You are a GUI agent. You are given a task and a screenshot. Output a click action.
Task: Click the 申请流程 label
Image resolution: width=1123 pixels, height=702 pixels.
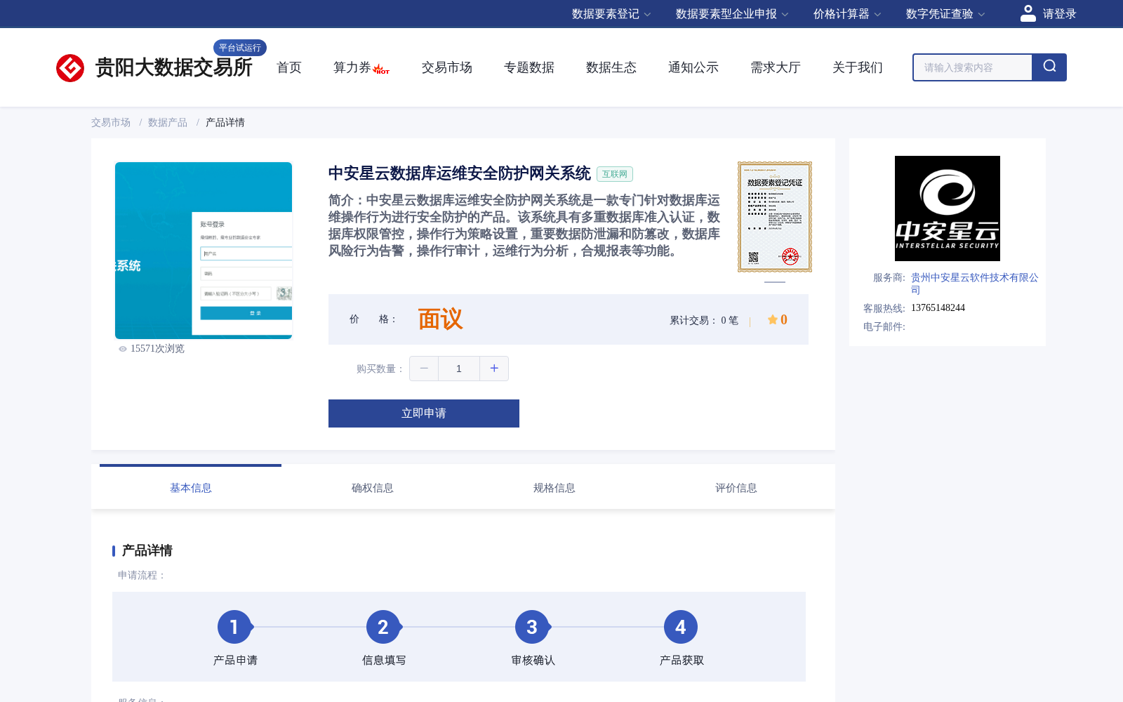click(142, 576)
